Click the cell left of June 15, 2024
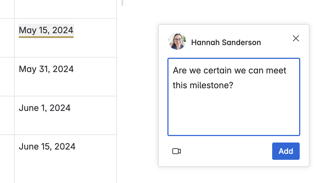Viewport: 324px width, 183px height. click(7, 159)
